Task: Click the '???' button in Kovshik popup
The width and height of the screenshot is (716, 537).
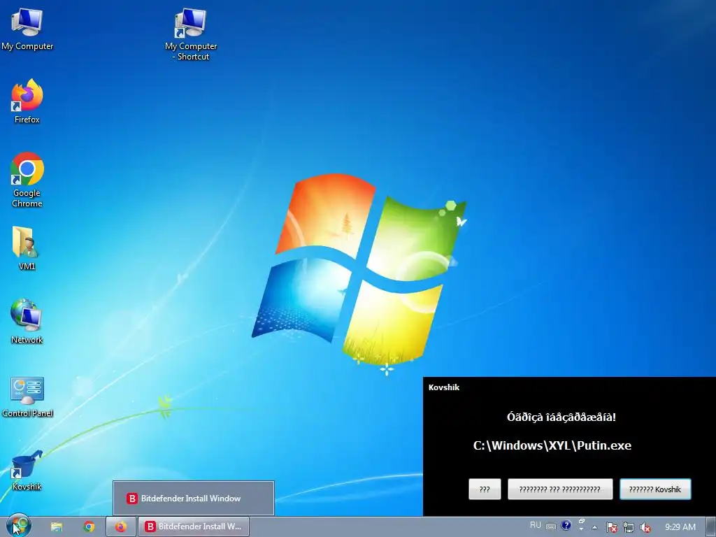Action: coord(485,489)
